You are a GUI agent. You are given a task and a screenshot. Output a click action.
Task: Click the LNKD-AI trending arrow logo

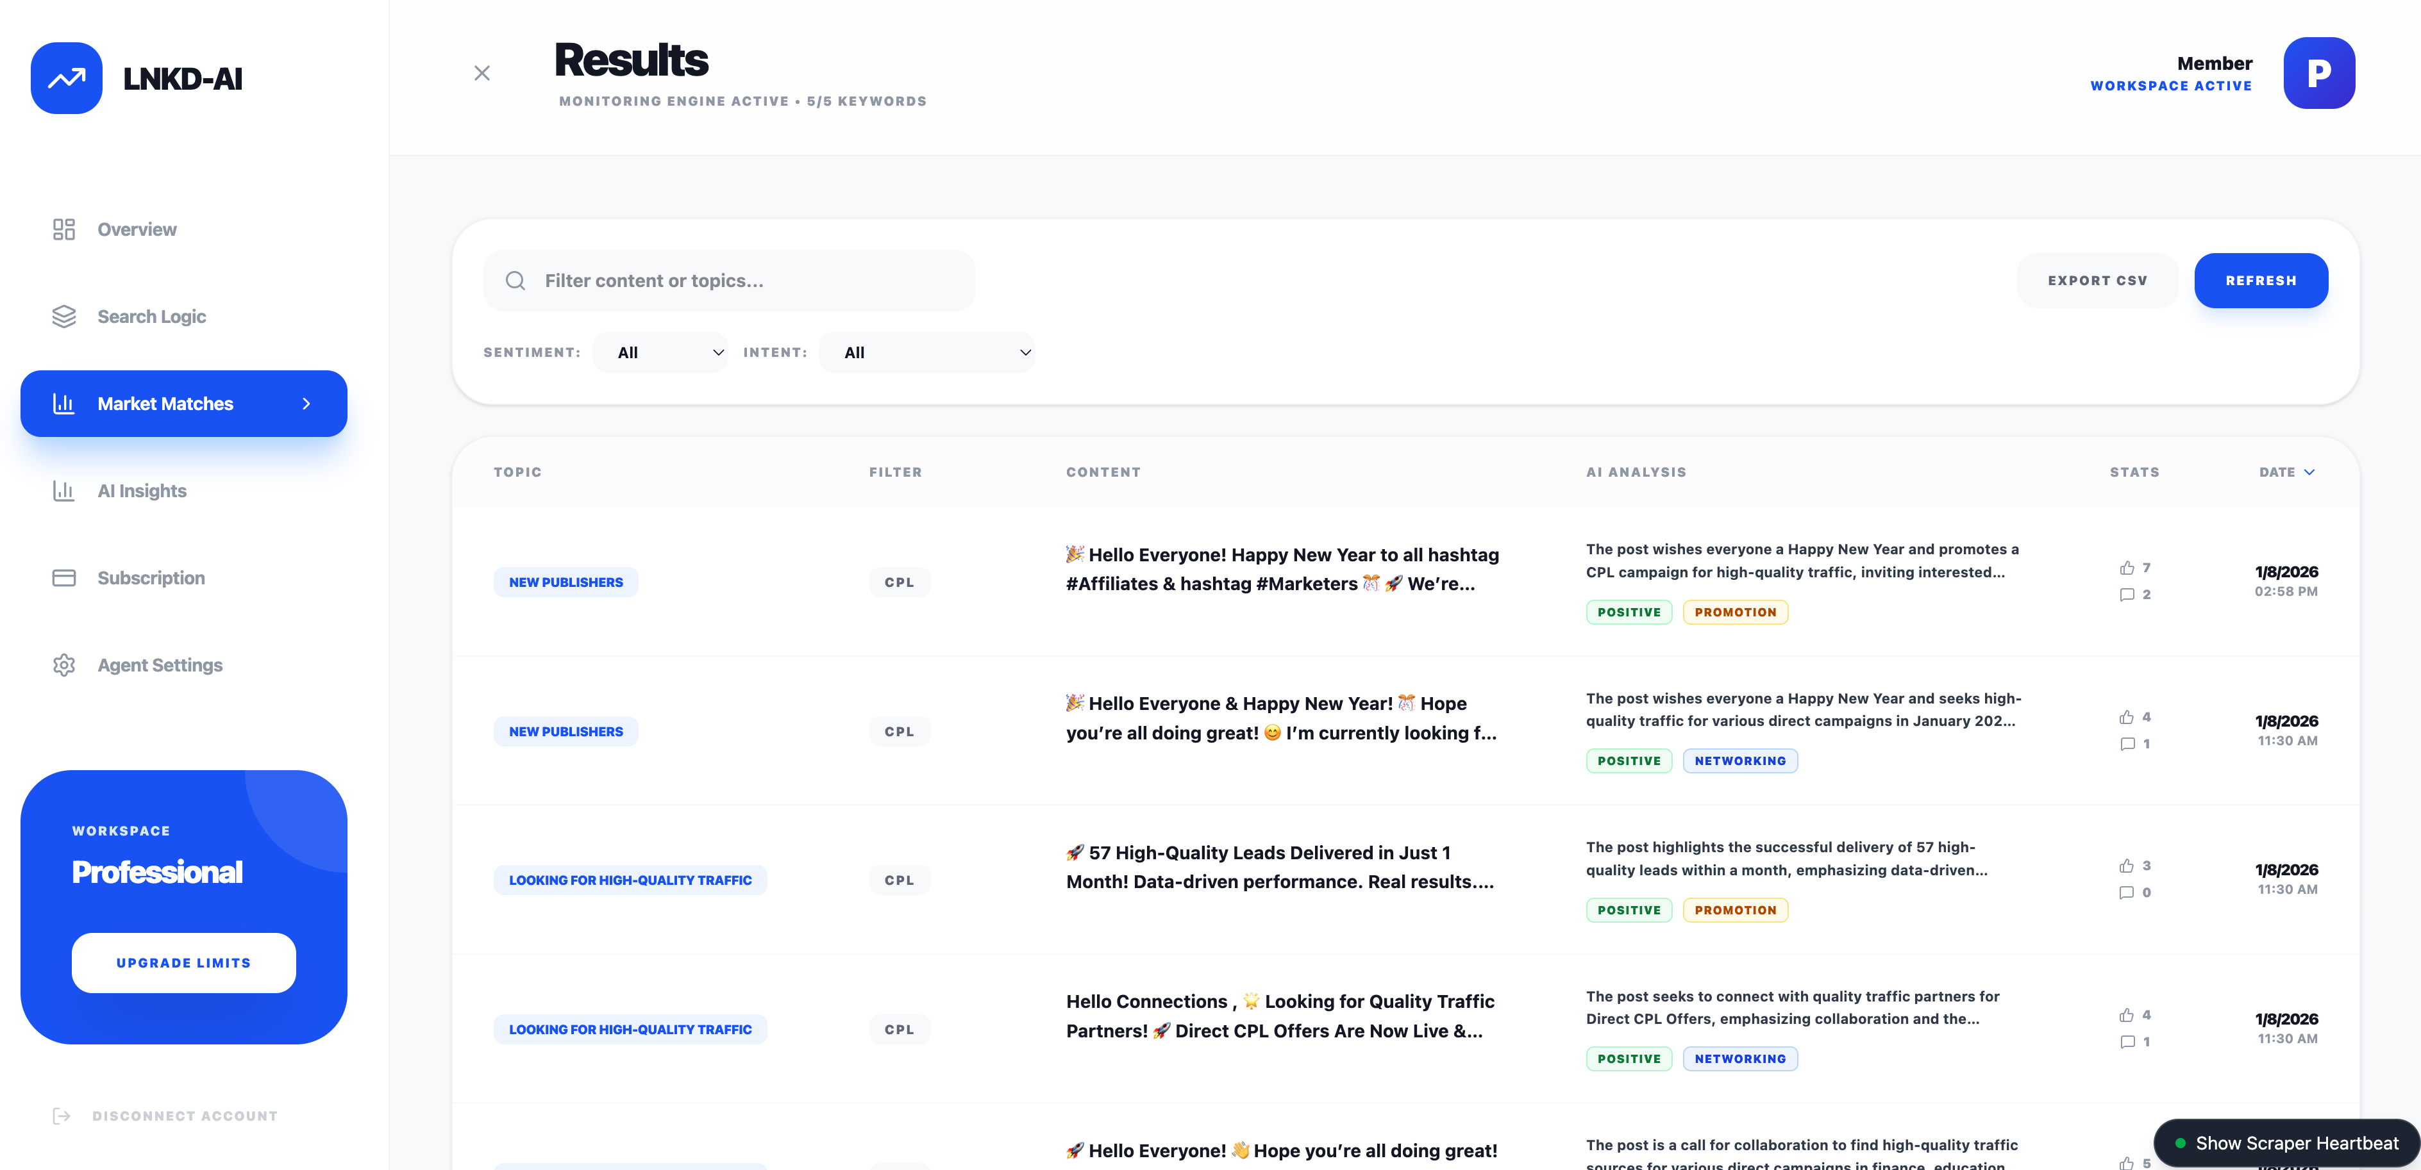click(x=66, y=78)
